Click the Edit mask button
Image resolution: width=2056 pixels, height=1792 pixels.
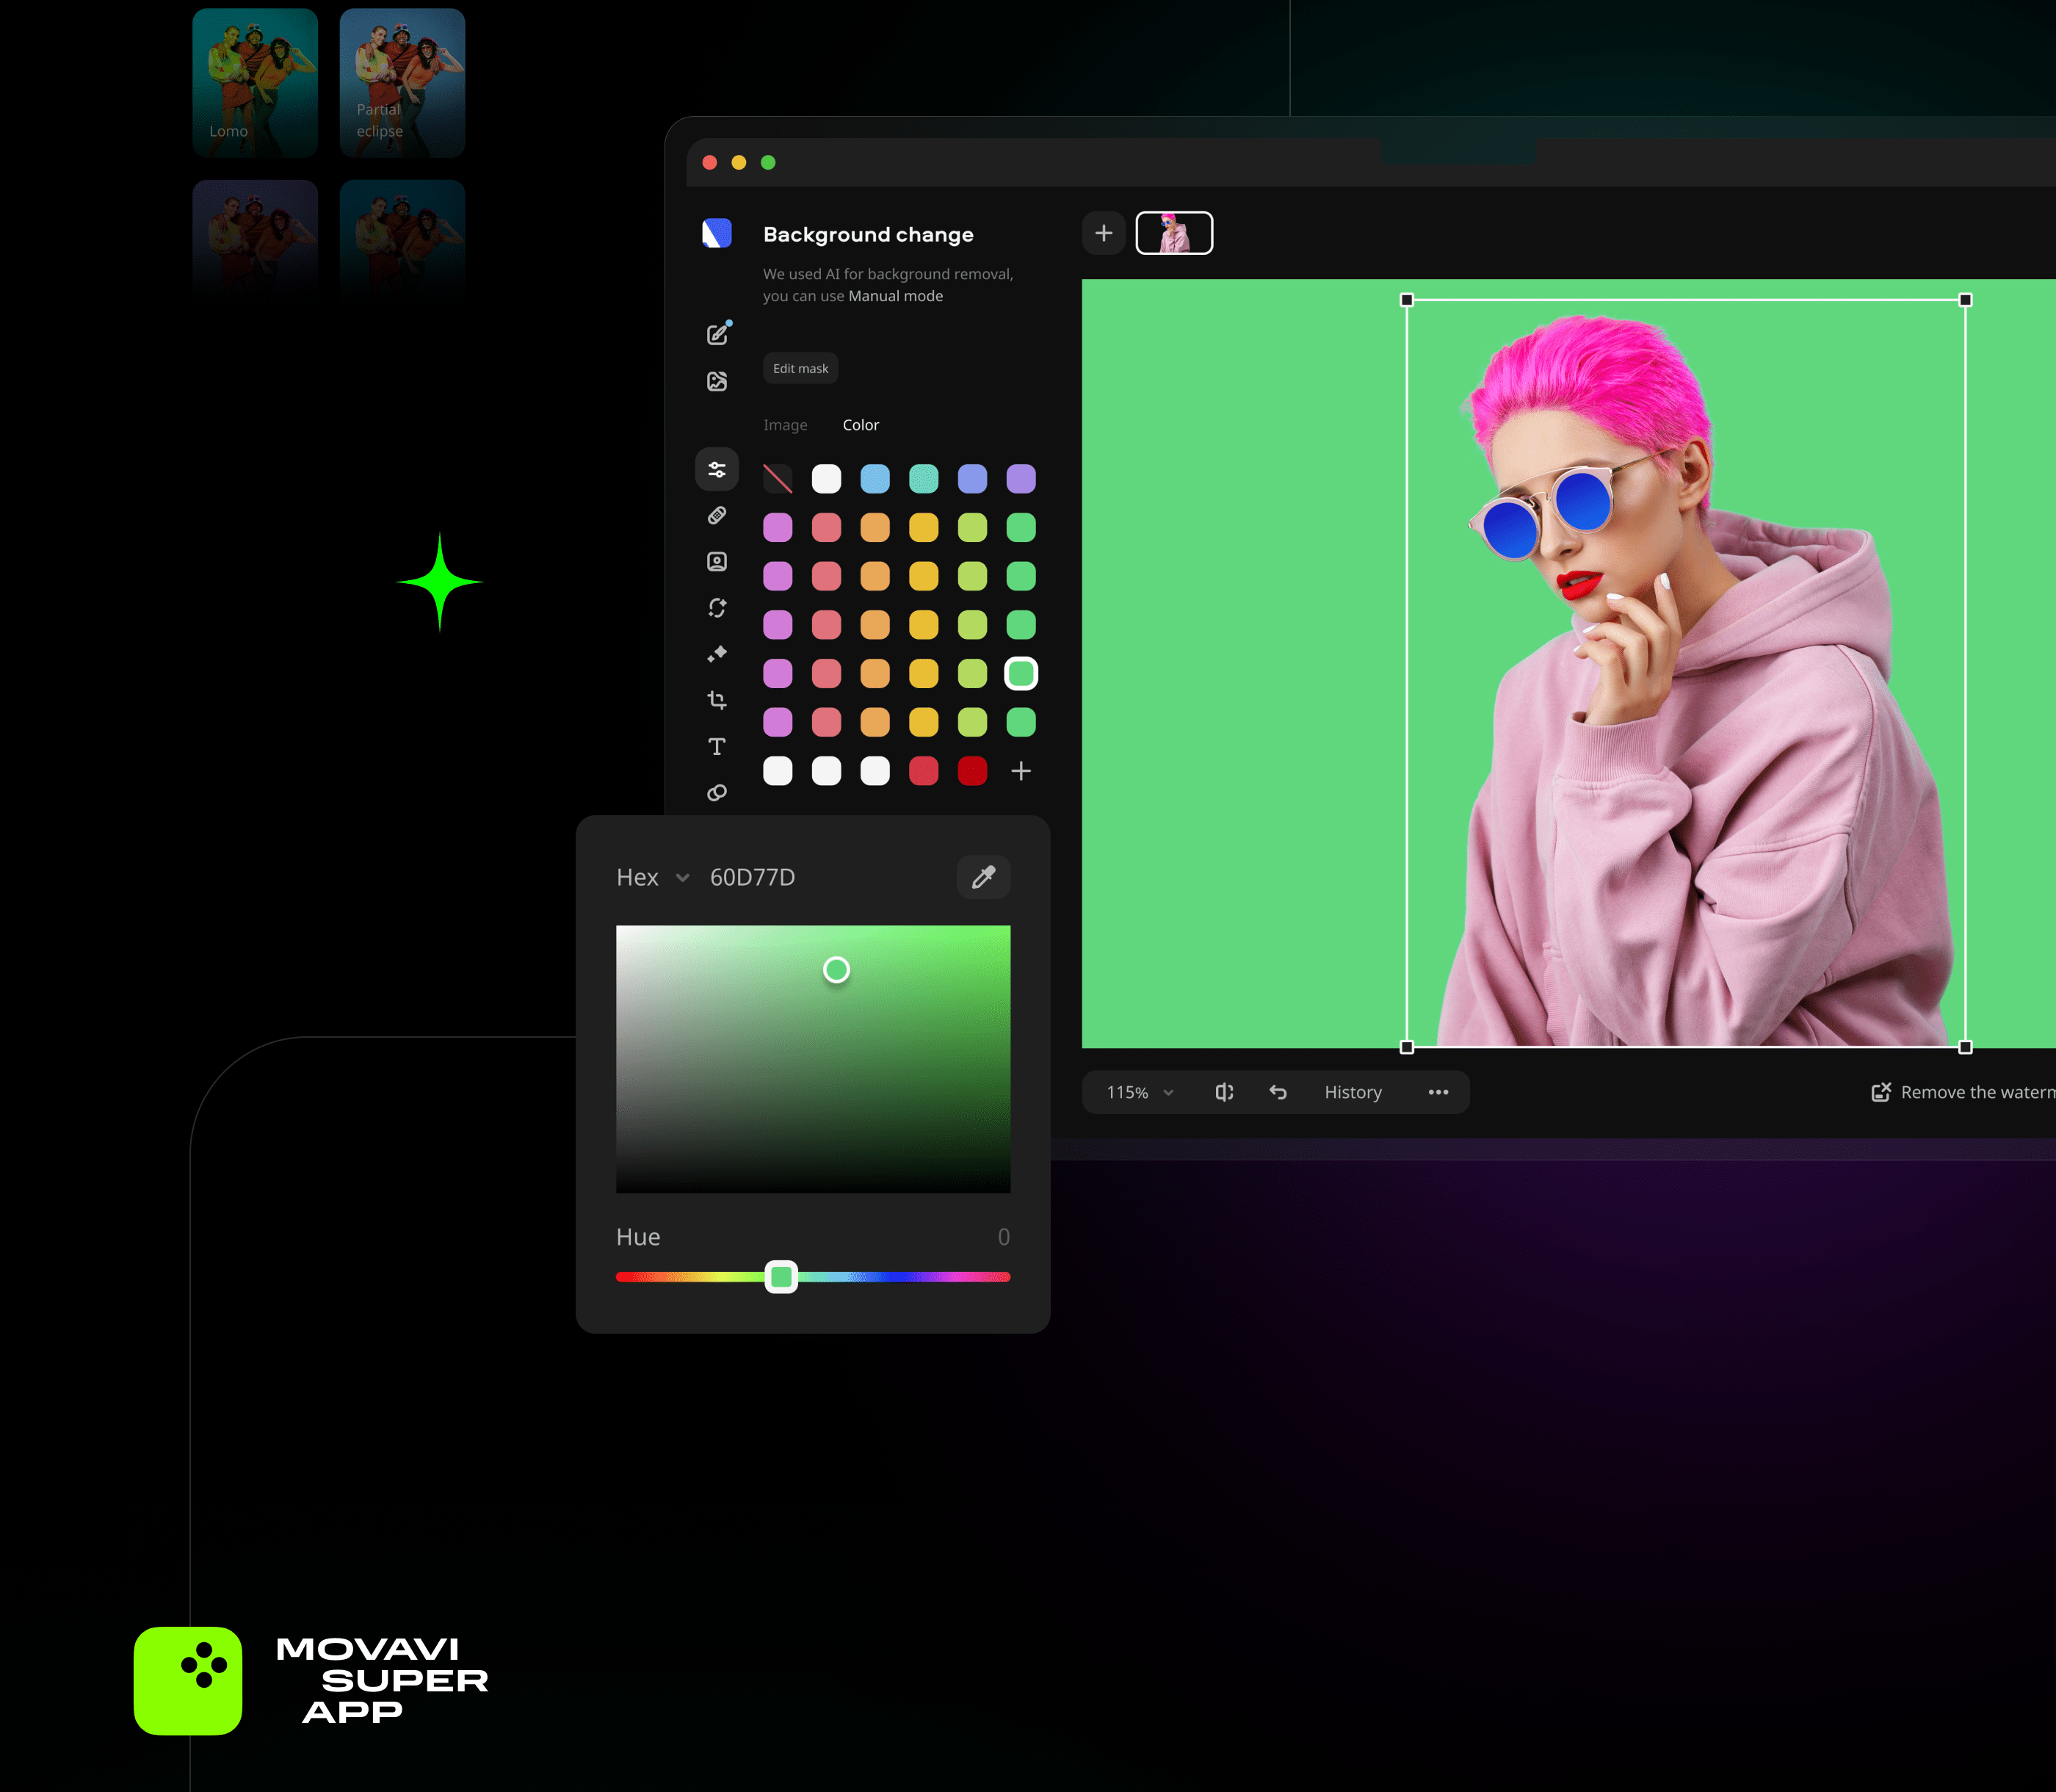pyautogui.click(x=800, y=368)
